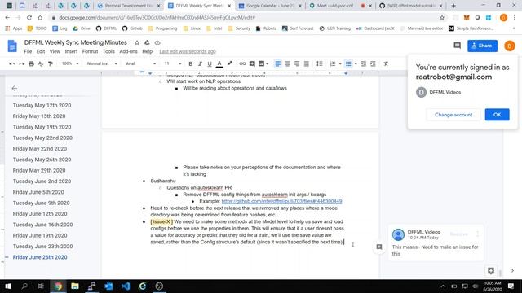Align text to the right
Viewport: 522px width, 293px height.
click(x=297, y=63)
